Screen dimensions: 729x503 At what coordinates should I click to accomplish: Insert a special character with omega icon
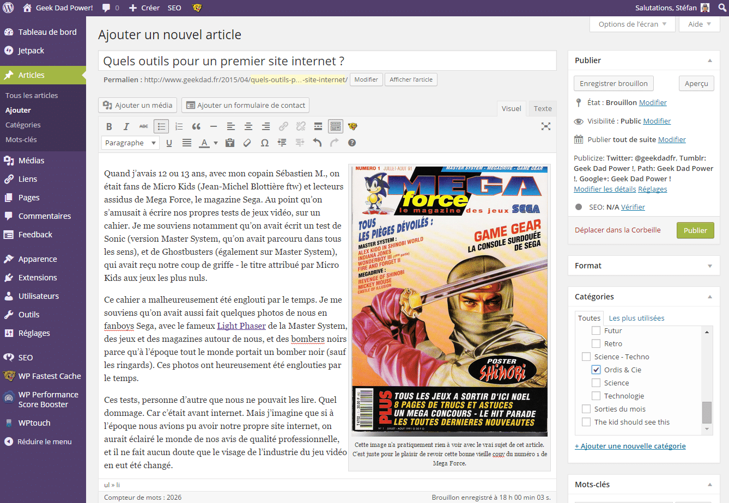[x=265, y=143]
